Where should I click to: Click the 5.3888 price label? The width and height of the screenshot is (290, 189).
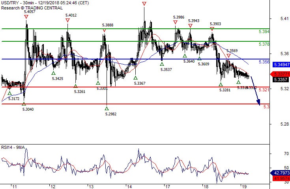tap(108, 25)
